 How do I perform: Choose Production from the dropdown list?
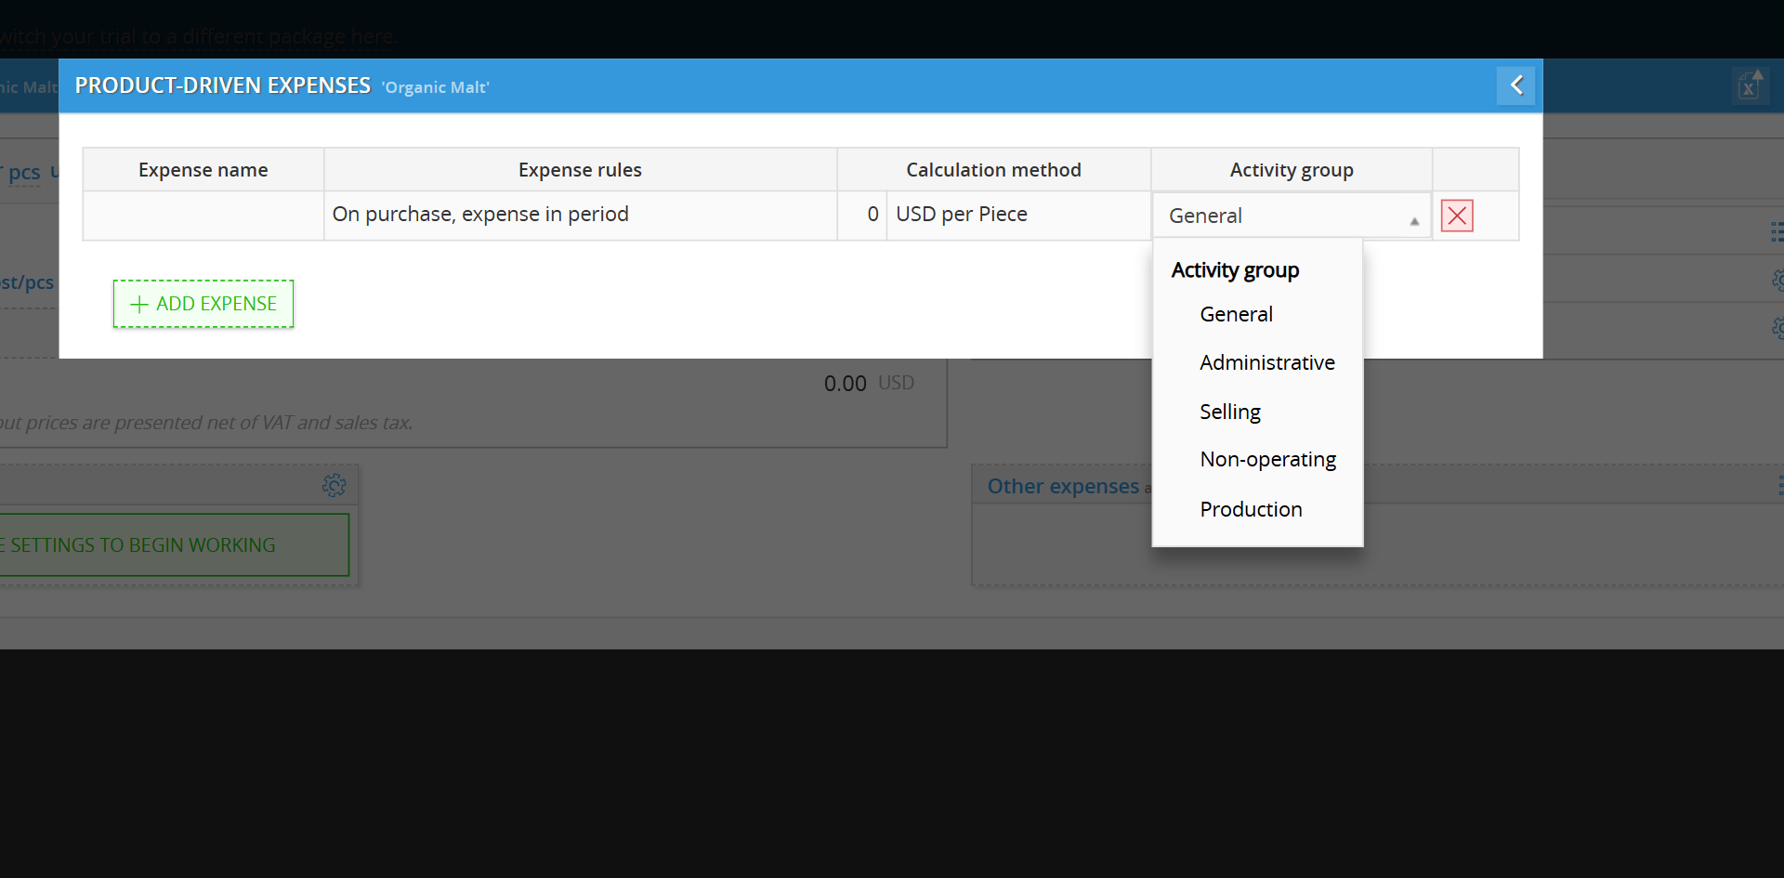pyautogui.click(x=1251, y=509)
